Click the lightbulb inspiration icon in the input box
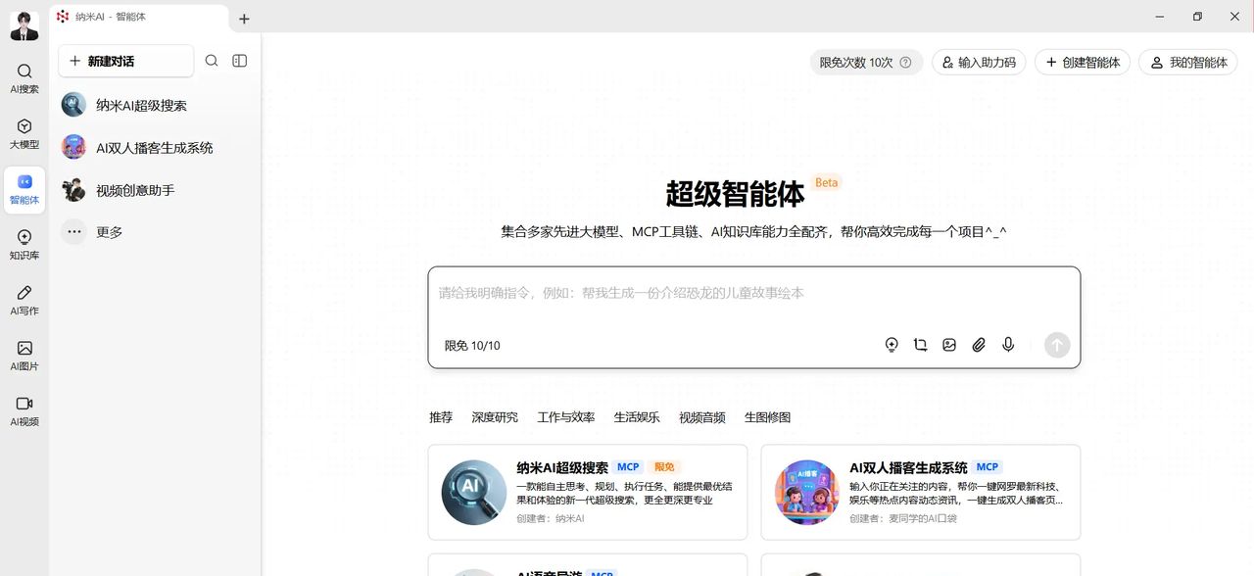This screenshot has width=1254, height=576. tap(892, 345)
